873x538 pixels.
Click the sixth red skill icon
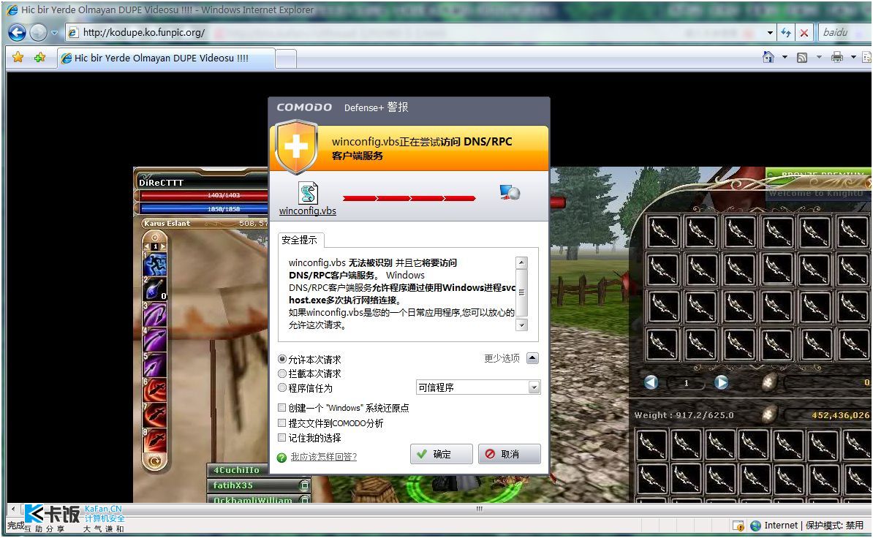pyautogui.click(x=155, y=390)
